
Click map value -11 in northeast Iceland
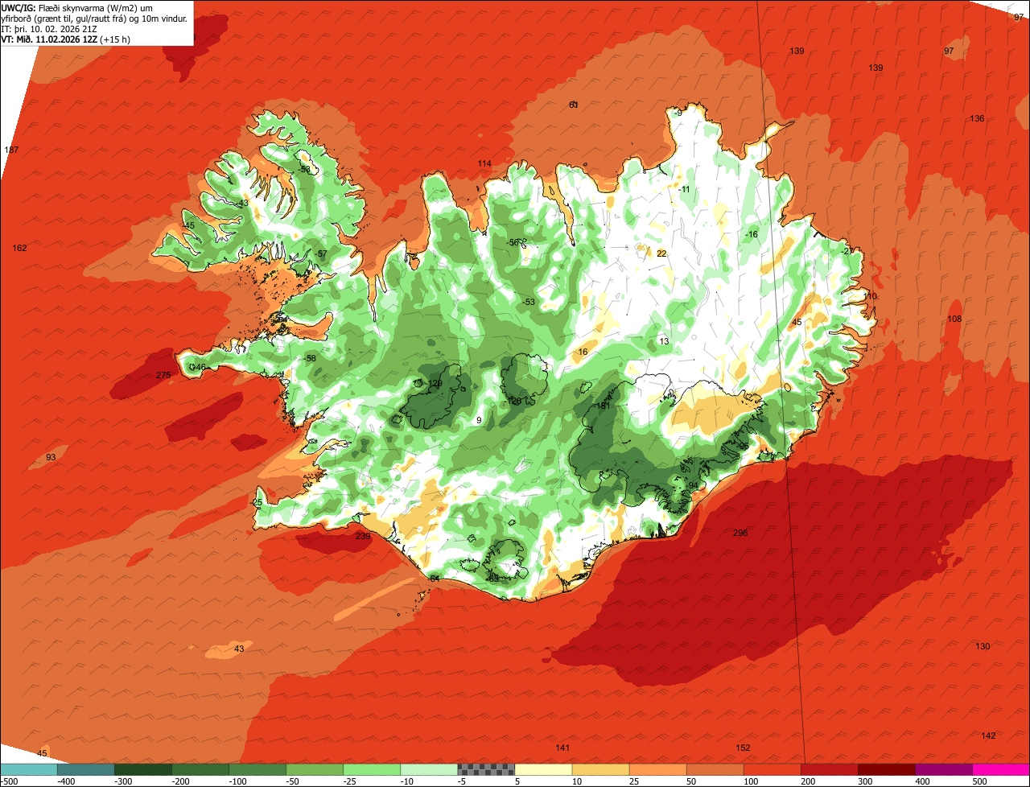click(x=685, y=189)
